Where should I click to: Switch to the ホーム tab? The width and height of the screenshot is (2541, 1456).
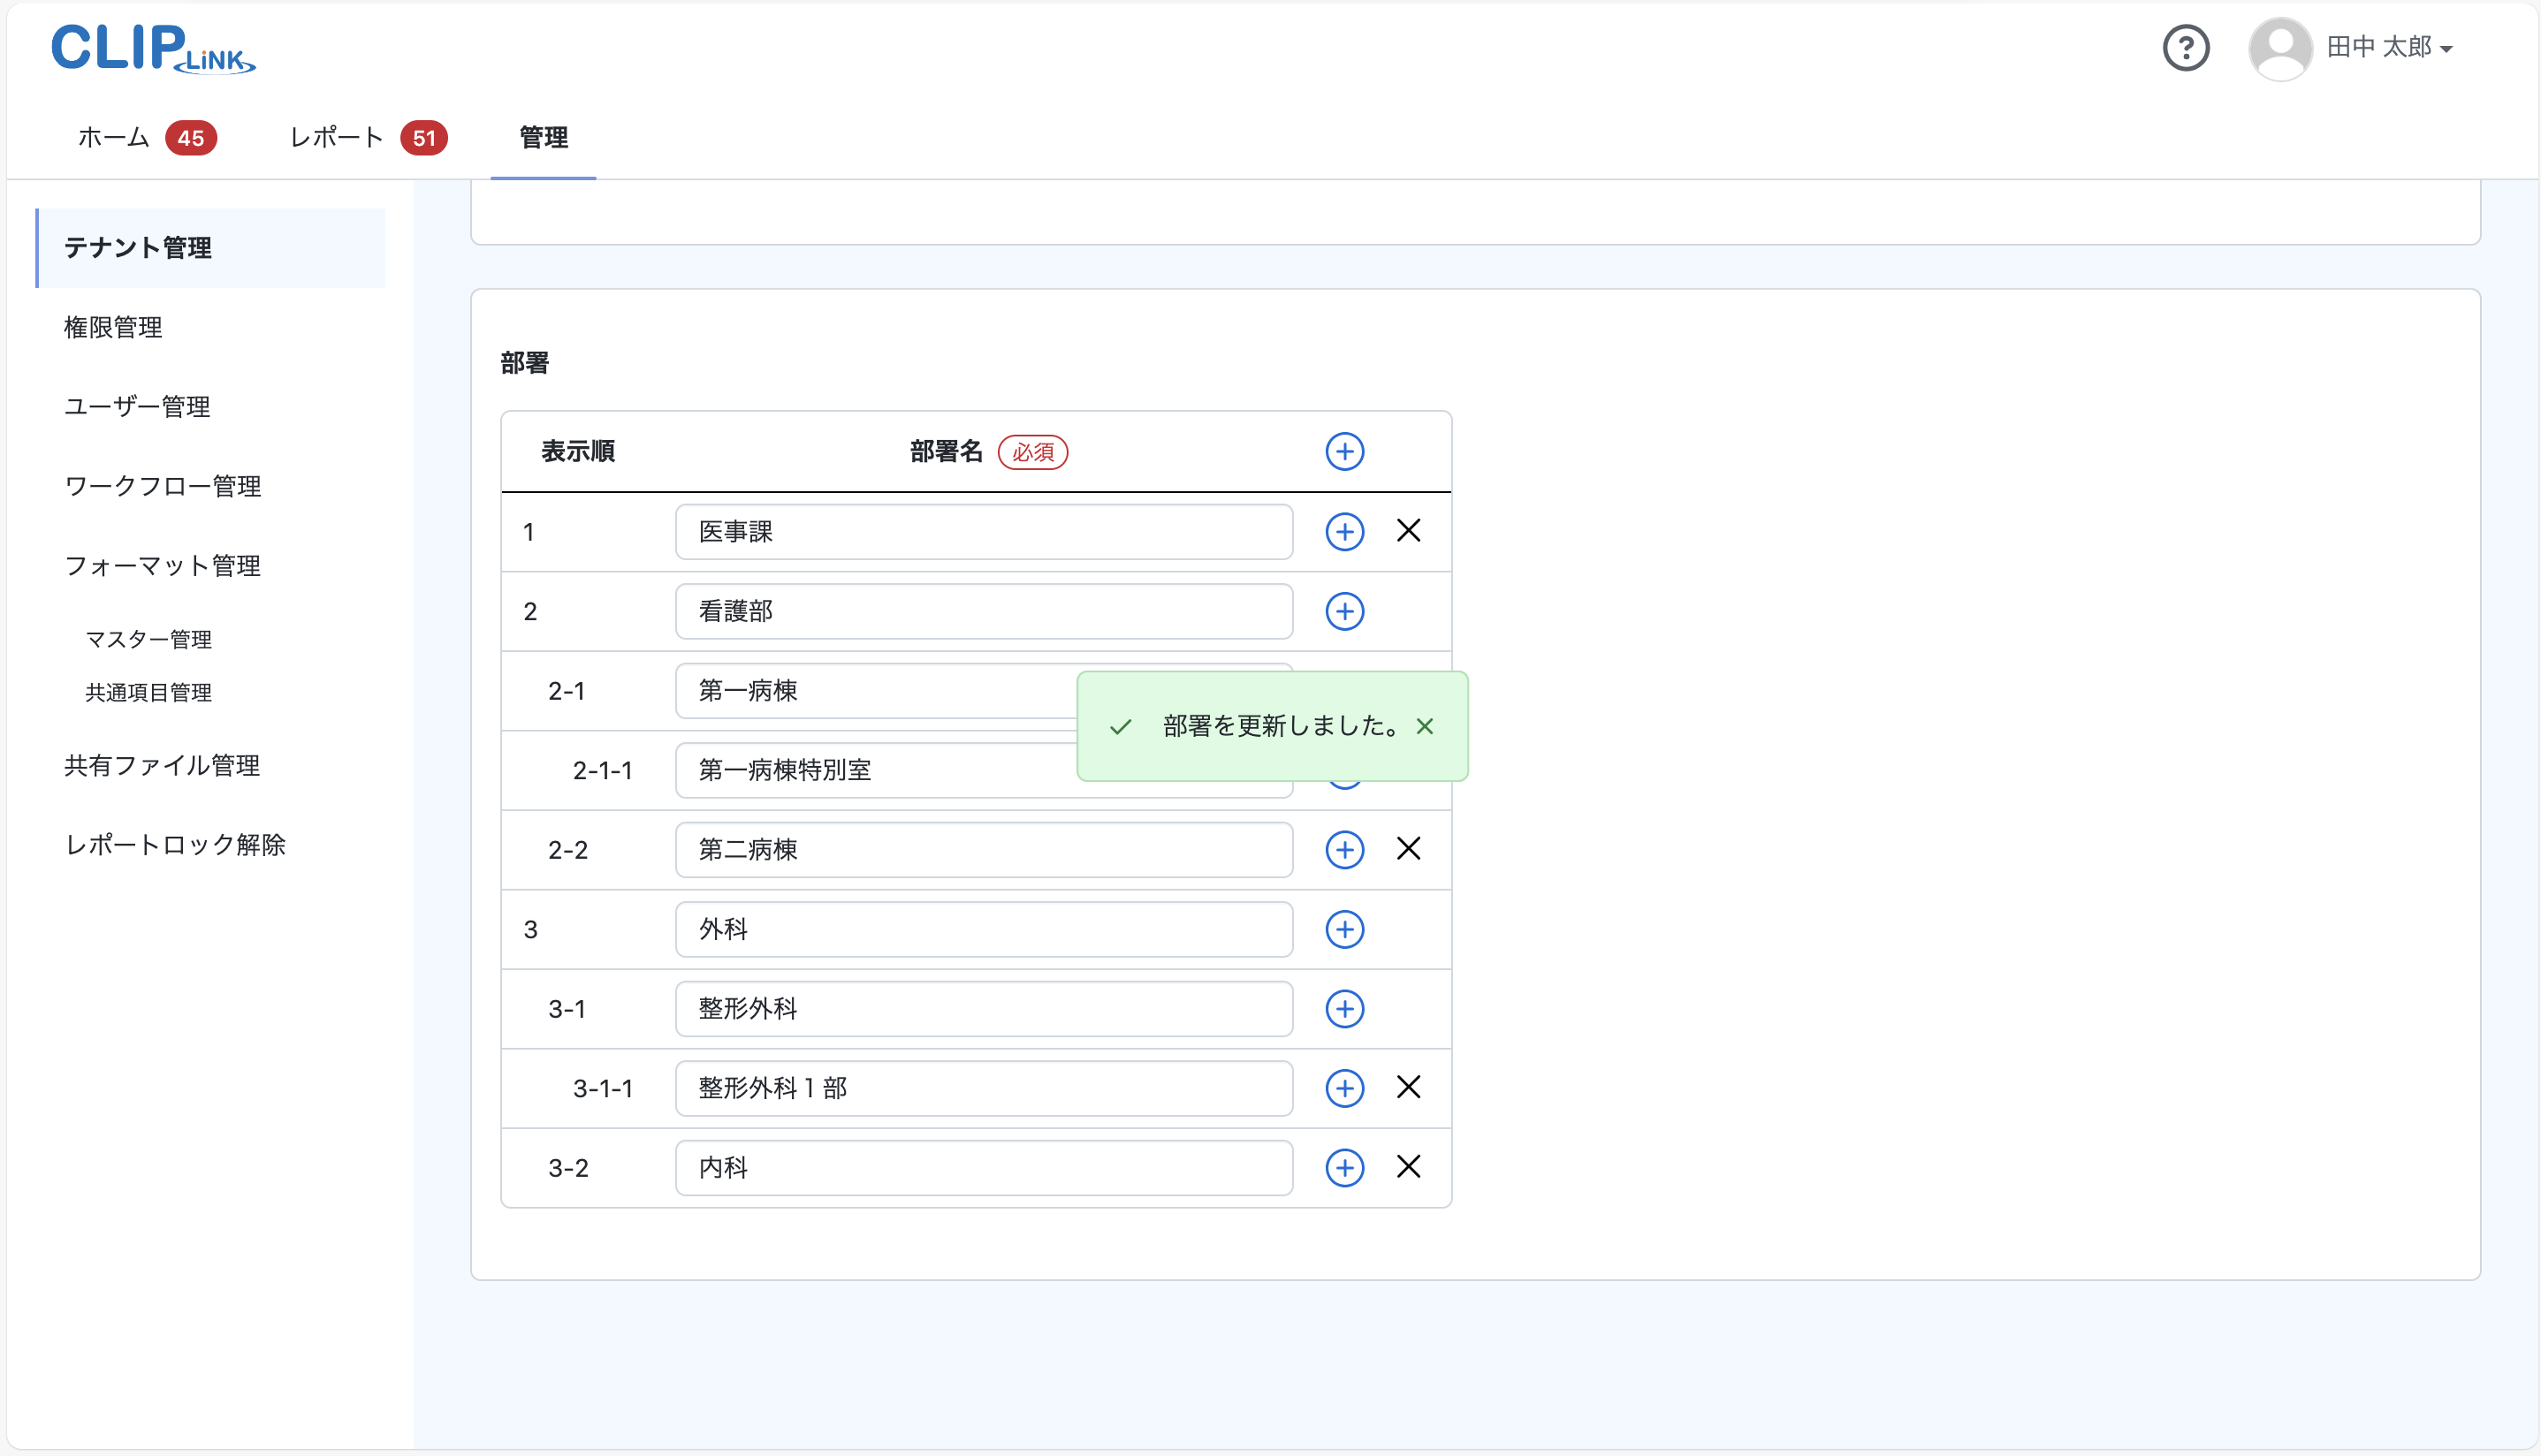click(x=114, y=138)
